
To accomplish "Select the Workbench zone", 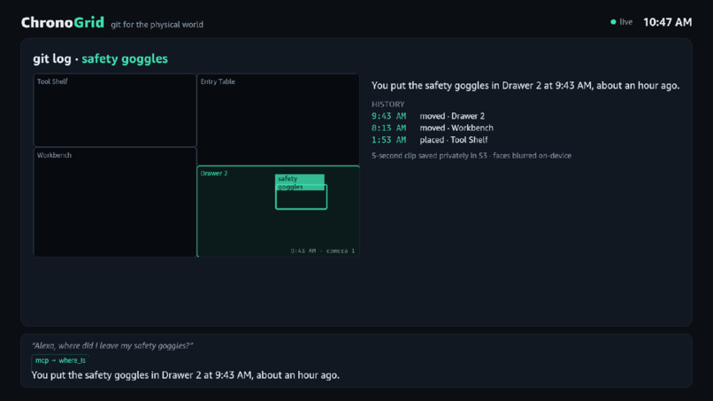I will (115, 202).
